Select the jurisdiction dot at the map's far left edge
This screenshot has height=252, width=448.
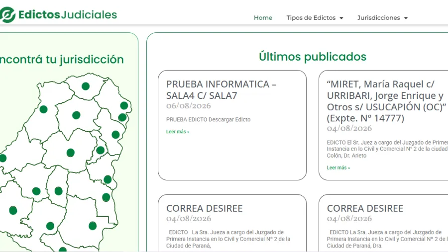point(3,158)
